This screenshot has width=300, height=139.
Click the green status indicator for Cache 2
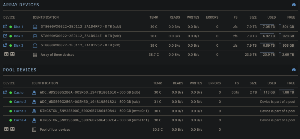11,102
